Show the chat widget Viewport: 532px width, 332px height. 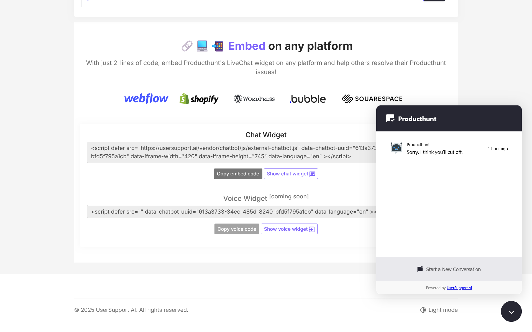[x=291, y=174]
